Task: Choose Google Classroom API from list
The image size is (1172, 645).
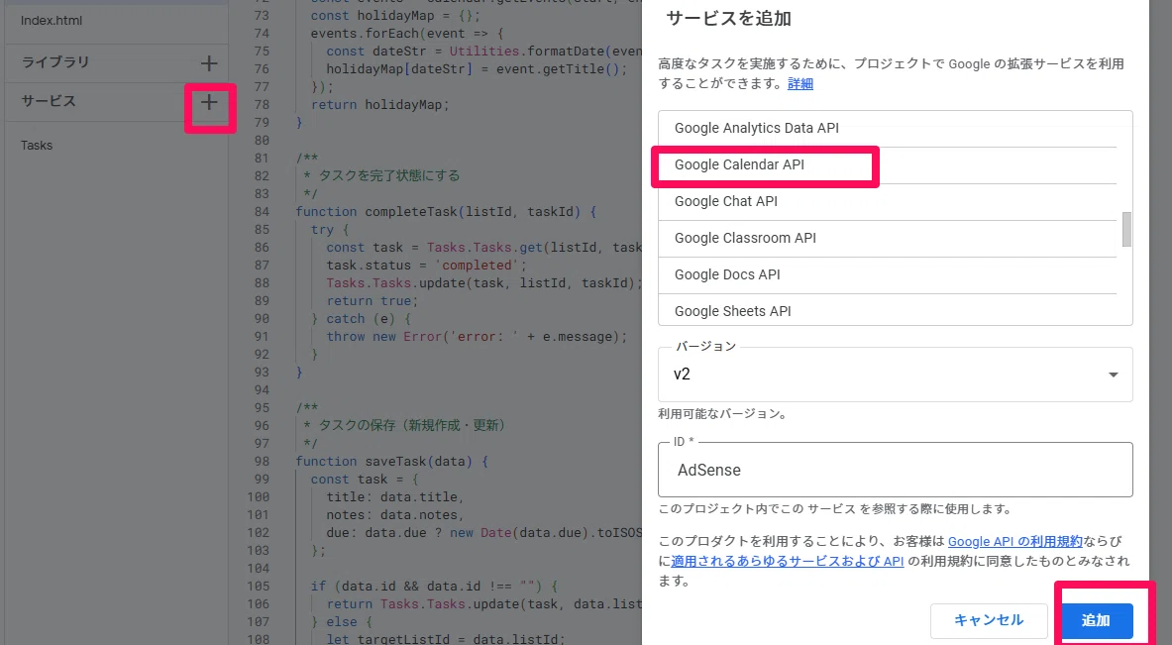Action: coord(888,239)
